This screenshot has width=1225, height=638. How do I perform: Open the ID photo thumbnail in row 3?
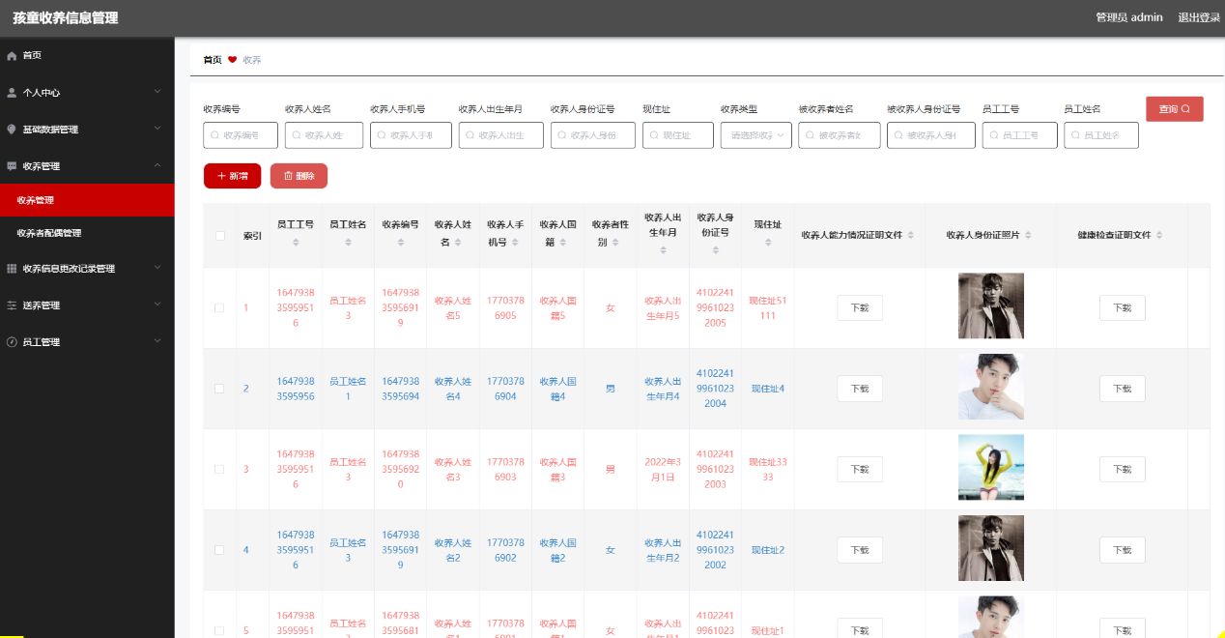point(991,468)
